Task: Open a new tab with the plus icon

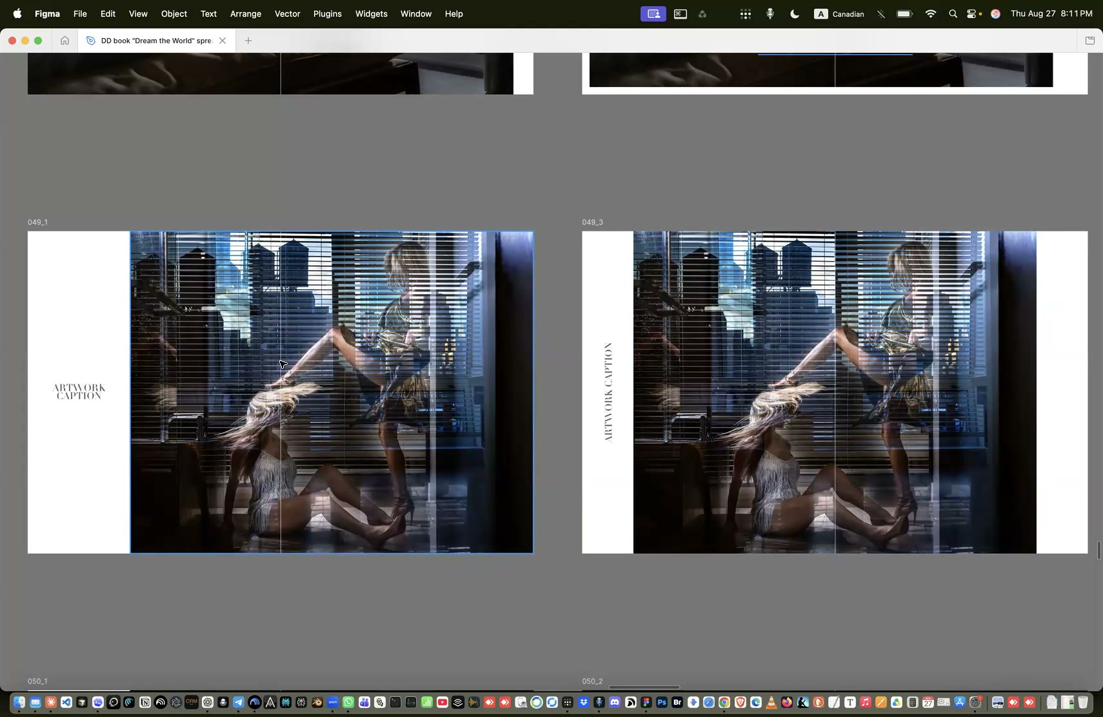Action: click(x=248, y=41)
